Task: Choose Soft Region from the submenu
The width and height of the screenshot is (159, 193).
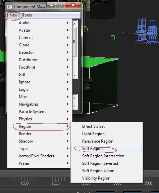Action: [107, 149]
